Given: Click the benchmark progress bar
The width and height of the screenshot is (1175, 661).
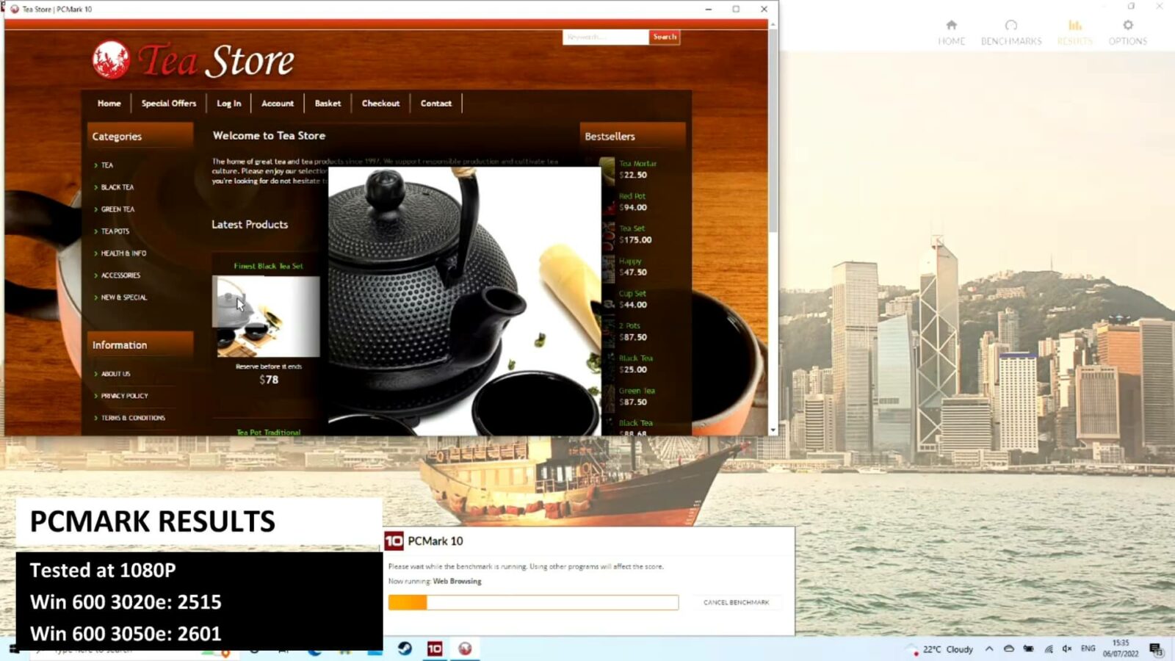Looking at the screenshot, I should coord(533,603).
